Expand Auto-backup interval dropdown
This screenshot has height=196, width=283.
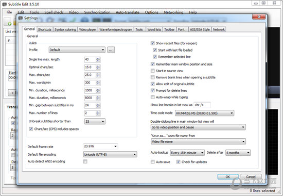(x=187, y=153)
